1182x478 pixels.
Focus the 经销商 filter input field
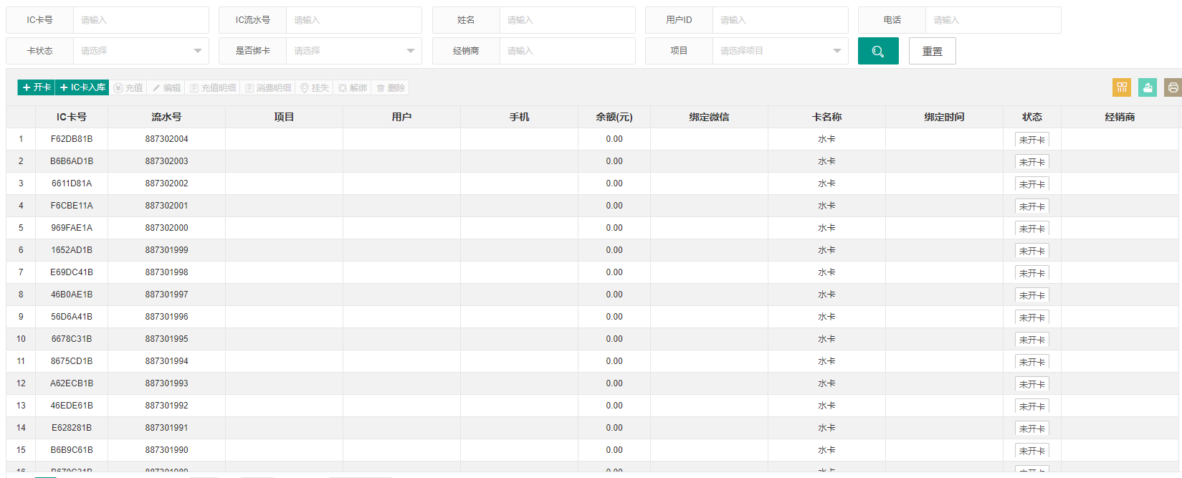(x=568, y=51)
